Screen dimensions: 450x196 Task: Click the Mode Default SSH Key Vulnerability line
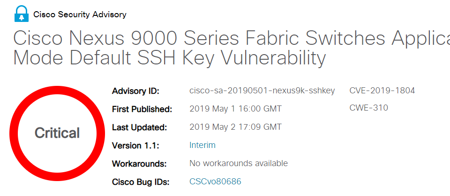click(170, 58)
